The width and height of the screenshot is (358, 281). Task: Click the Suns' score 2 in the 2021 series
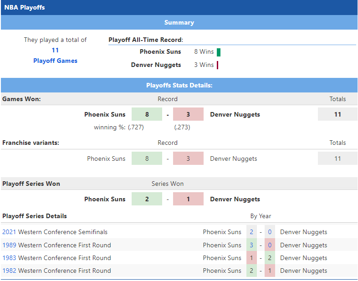coord(251,232)
